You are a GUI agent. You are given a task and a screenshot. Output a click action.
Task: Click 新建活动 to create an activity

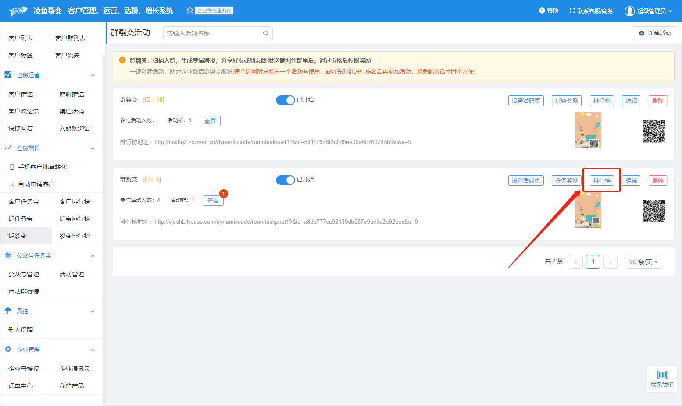coord(654,33)
